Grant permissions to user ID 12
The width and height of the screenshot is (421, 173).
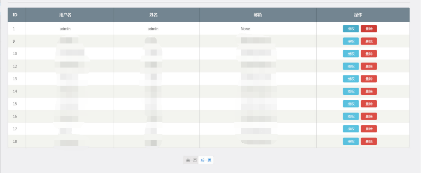351,66
